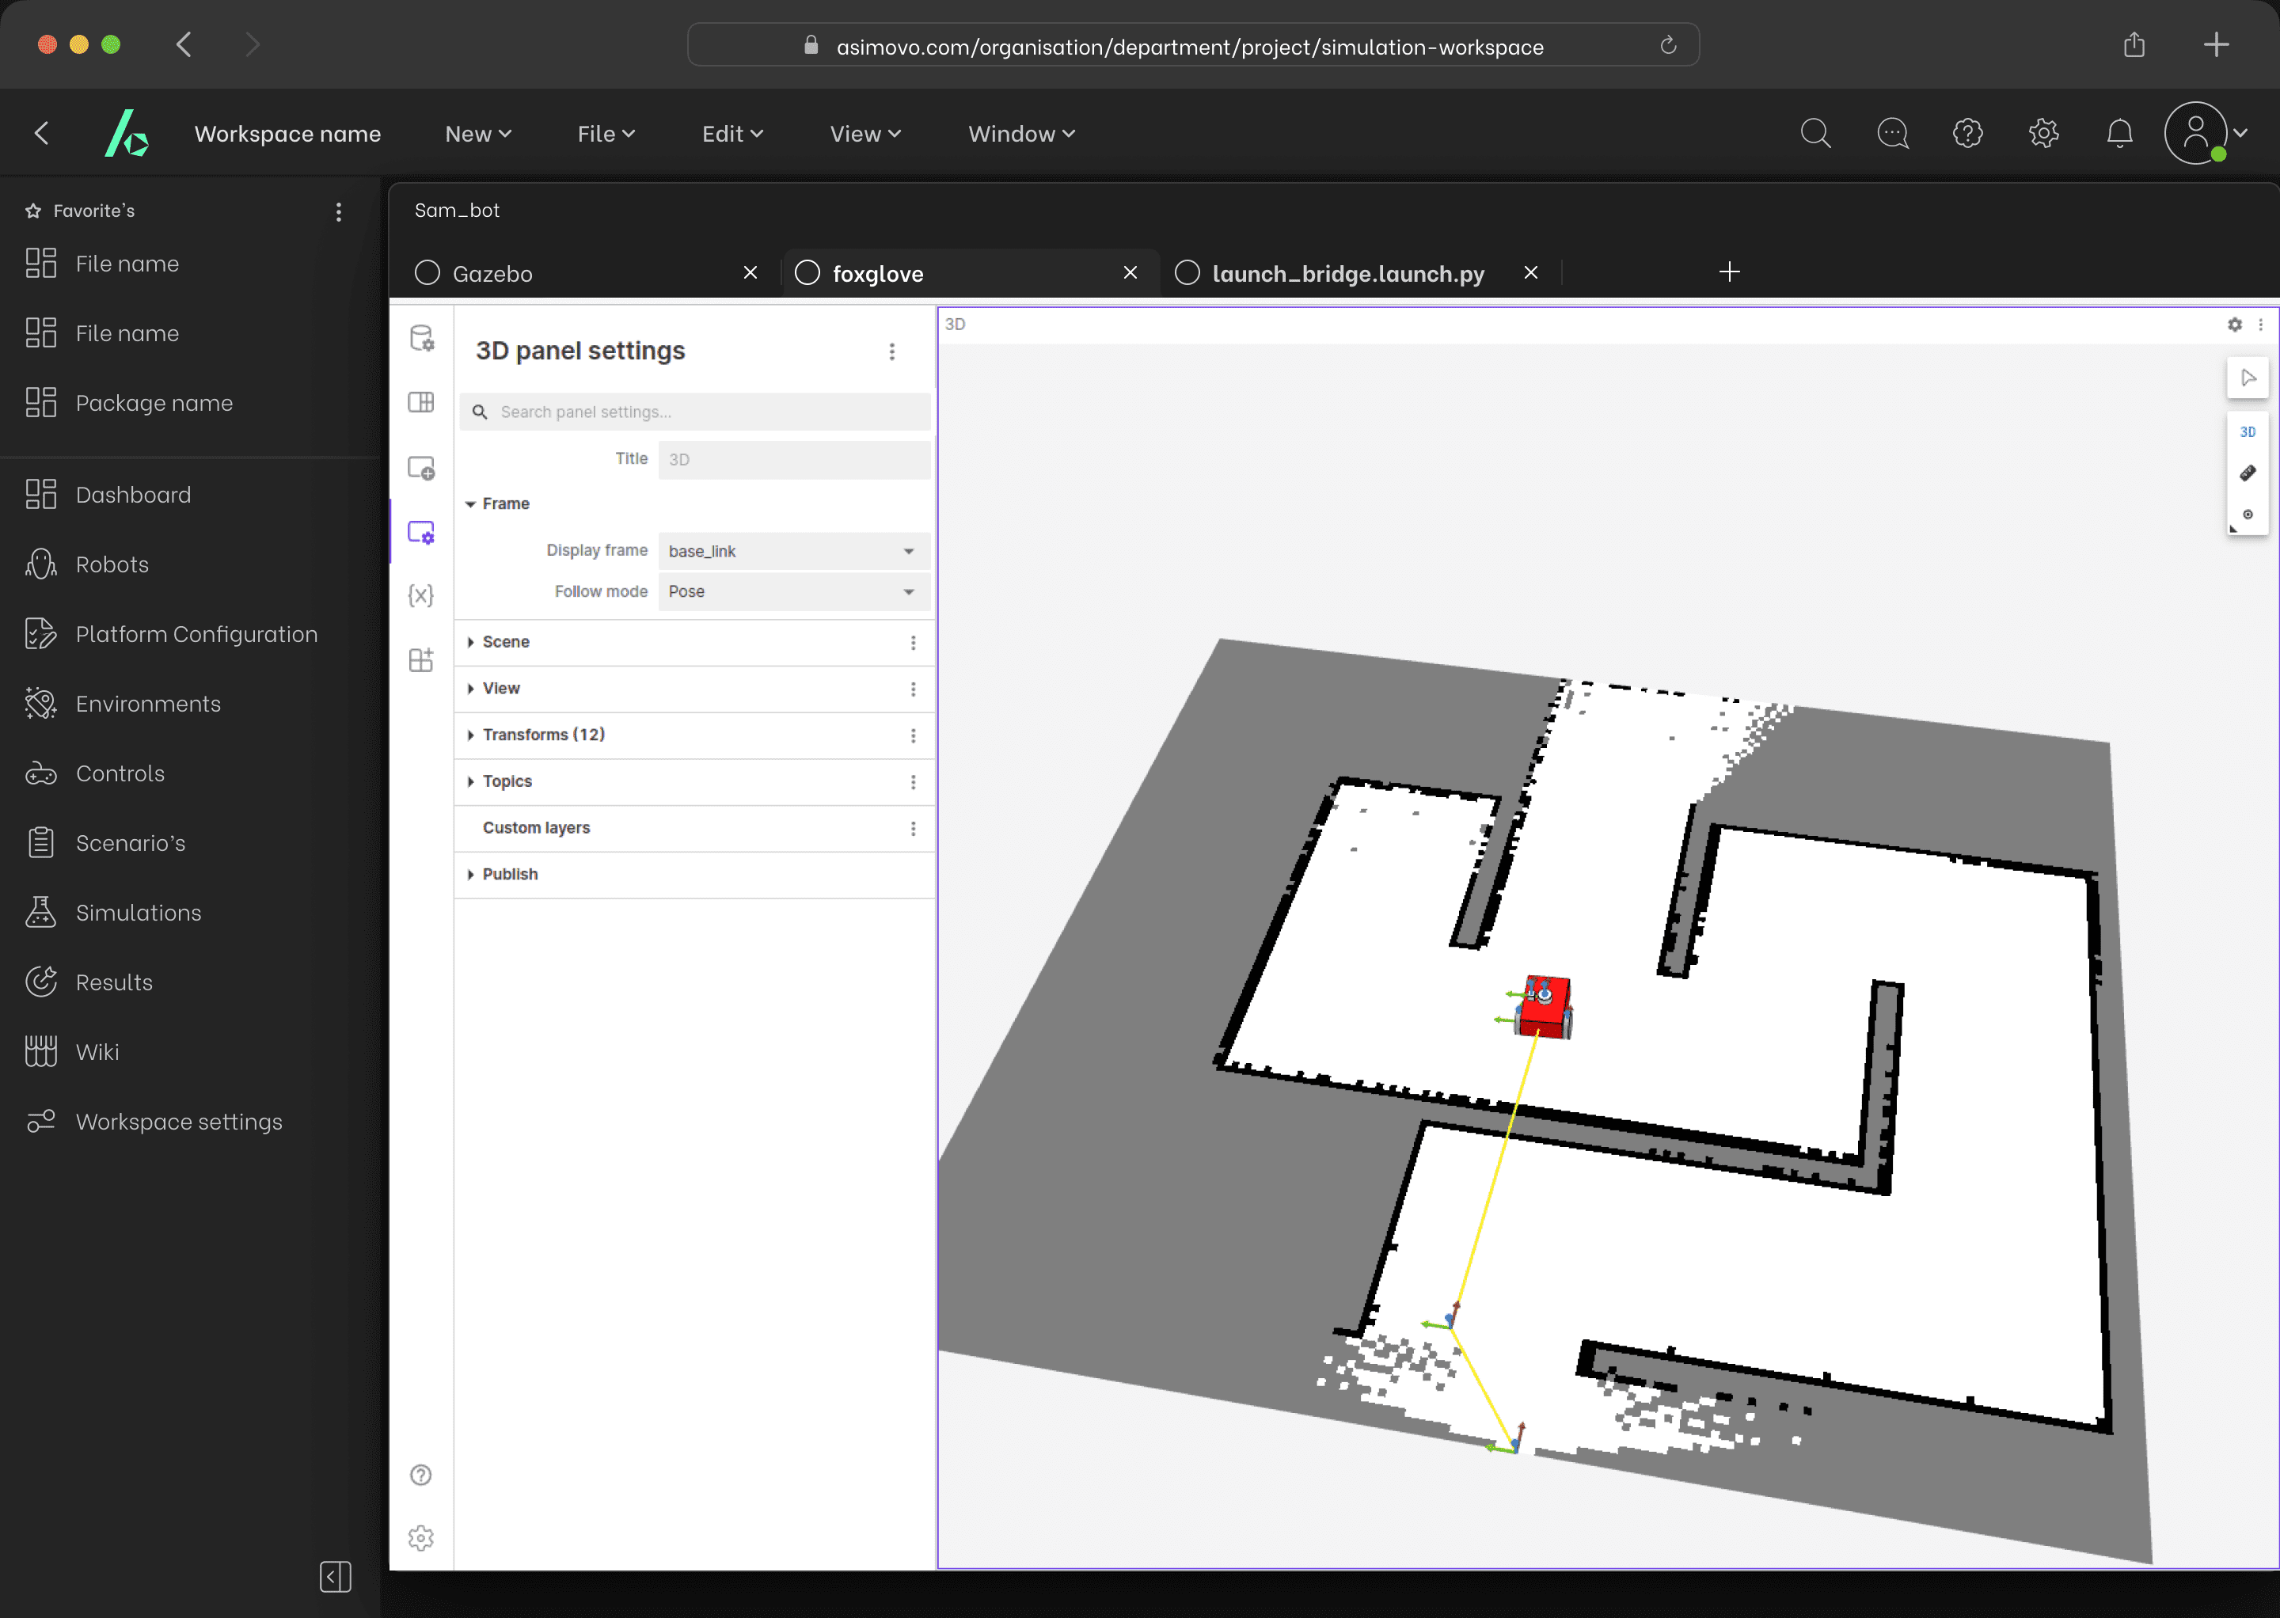Image resolution: width=2280 pixels, height=1618 pixels.
Task: Click the Search panel settings field
Action: [697, 412]
